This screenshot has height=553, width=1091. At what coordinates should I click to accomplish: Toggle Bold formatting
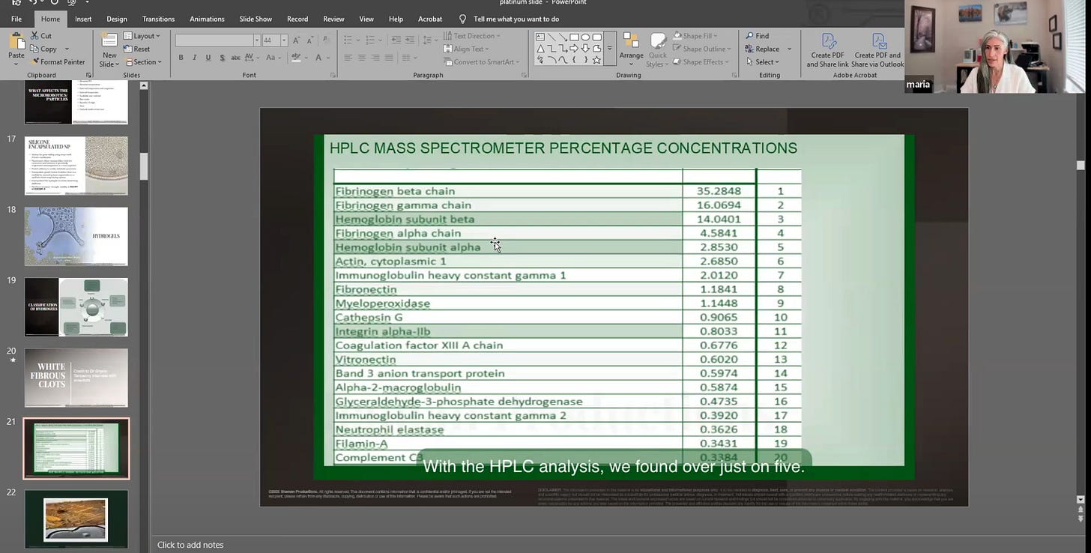tap(181, 58)
